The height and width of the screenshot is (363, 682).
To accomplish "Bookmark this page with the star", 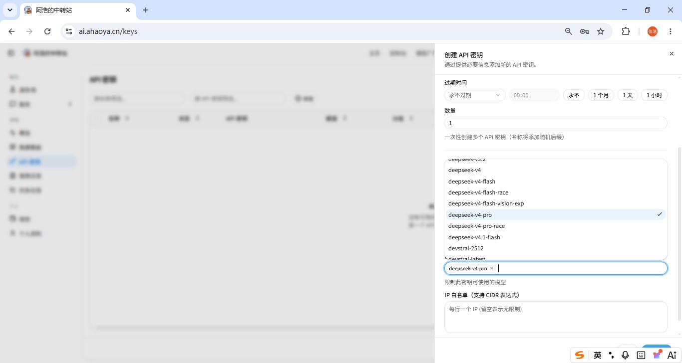I will 601,31.
